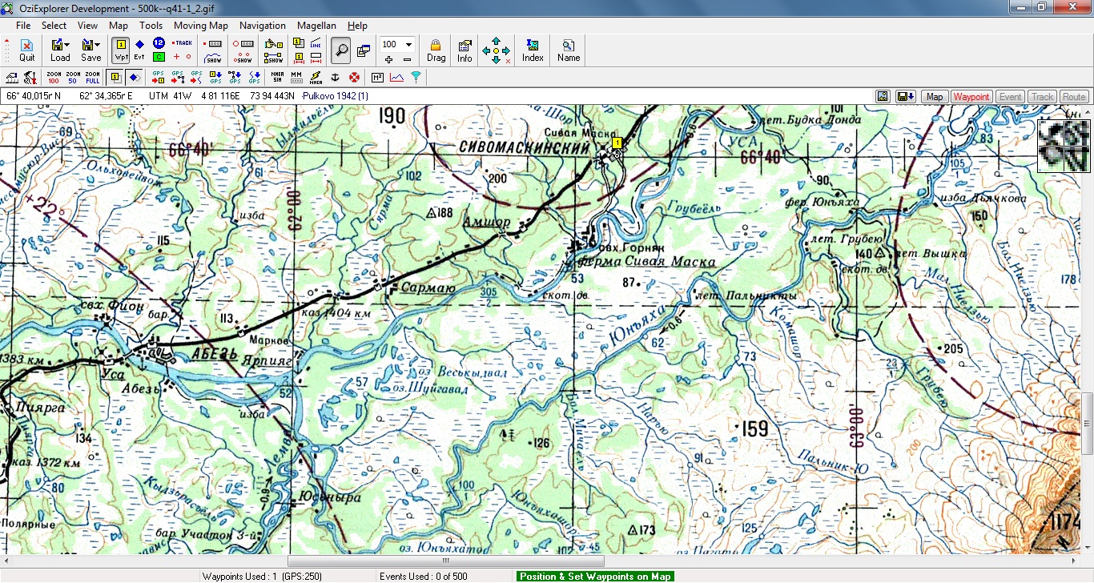Click the ZOOM FULL shortcut icon
1094x583 pixels.
92,78
